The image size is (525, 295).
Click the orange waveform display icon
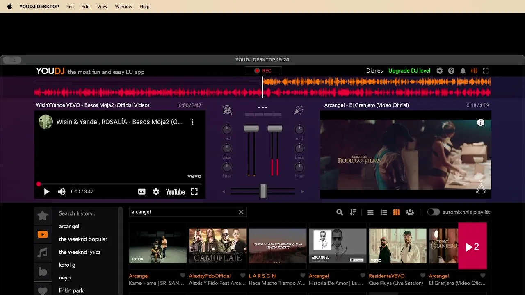[474, 70]
